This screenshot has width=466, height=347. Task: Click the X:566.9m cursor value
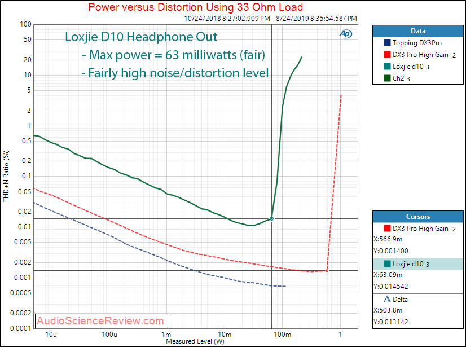pyautogui.click(x=388, y=239)
